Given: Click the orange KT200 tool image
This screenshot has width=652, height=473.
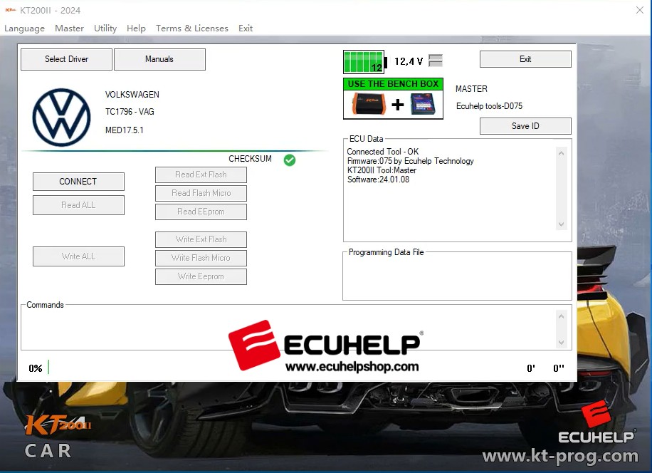Looking at the screenshot, I should 369,104.
